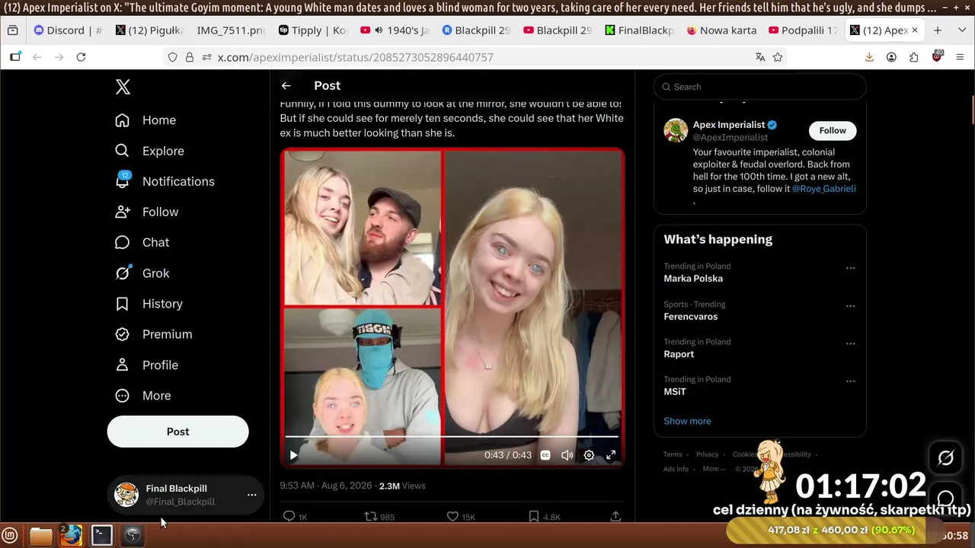Click the Final Blackpill account avatar
The width and height of the screenshot is (975, 548).
click(x=126, y=495)
